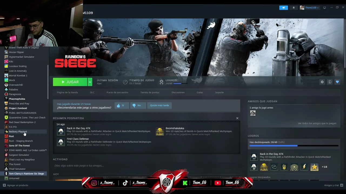Click the Lossless Scaling duck icon
Screen dimensions: 346x194
pos(6,66)
